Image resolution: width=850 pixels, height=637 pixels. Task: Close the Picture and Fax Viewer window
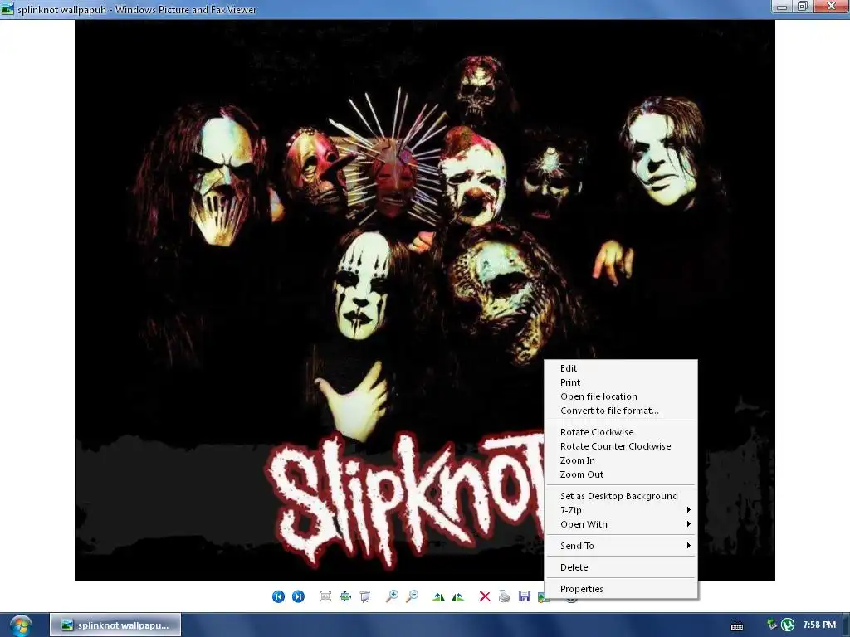click(x=830, y=7)
